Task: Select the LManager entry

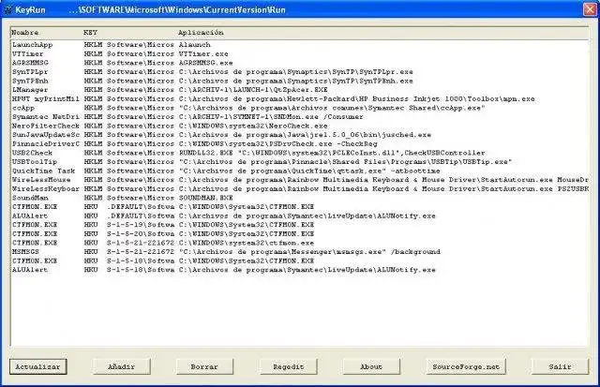Action: tap(300, 90)
